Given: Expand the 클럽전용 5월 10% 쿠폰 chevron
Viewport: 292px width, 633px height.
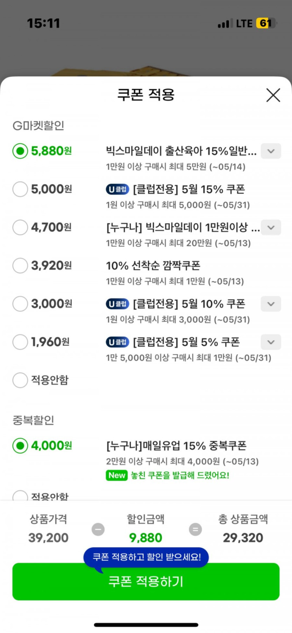Looking at the screenshot, I should click(271, 304).
